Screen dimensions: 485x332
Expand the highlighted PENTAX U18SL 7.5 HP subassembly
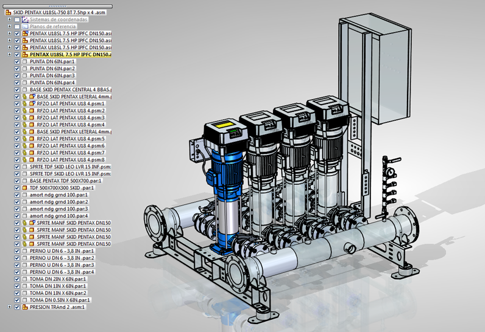(9, 55)
